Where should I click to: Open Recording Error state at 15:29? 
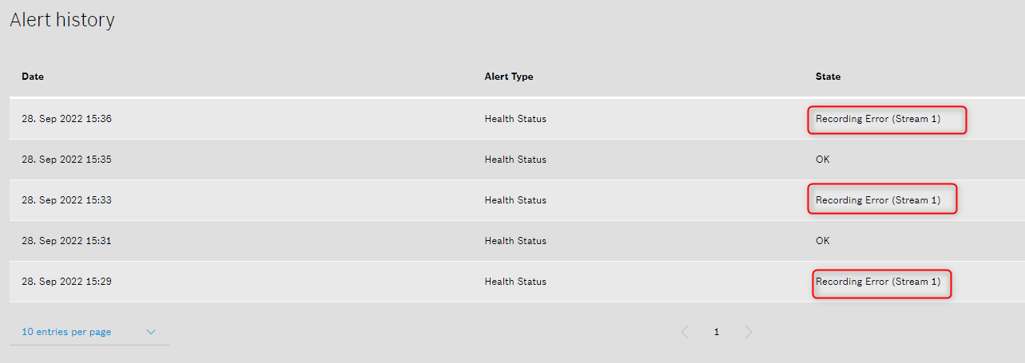click(x=878, y=282)
